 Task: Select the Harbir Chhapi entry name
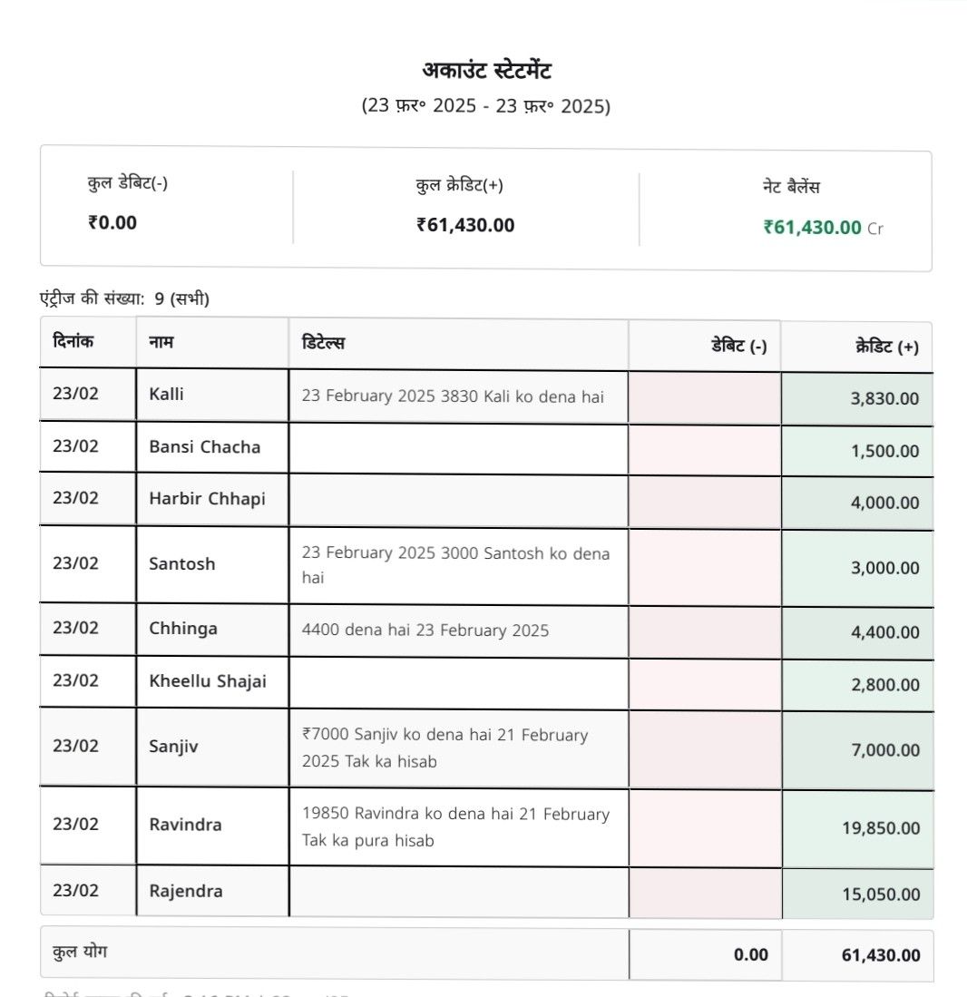207,498
